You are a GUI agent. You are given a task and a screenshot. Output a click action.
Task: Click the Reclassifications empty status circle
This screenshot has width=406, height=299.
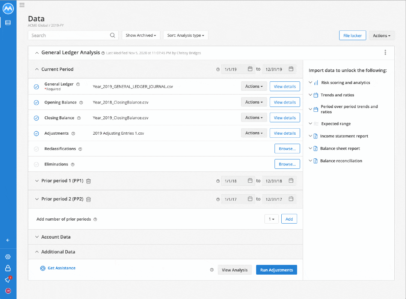click(36, 149)
